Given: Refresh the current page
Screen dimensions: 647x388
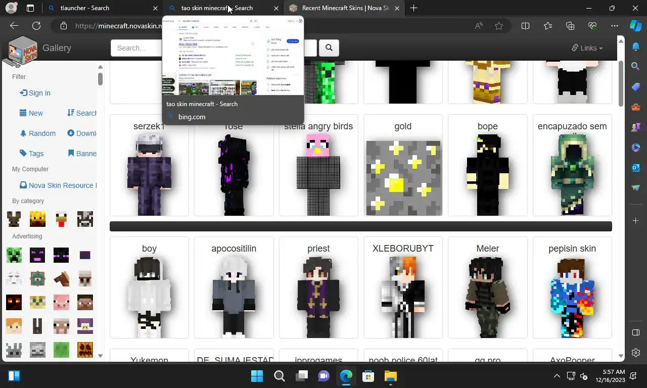Looking at the screenshot, I should (36, 26).
